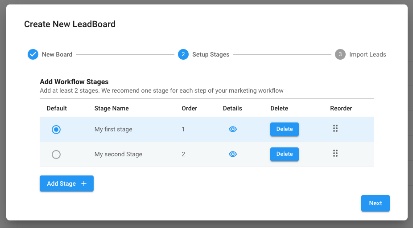Delete My second Stage
The width and height of the screenshot is (413, 228).
point(285,154)
